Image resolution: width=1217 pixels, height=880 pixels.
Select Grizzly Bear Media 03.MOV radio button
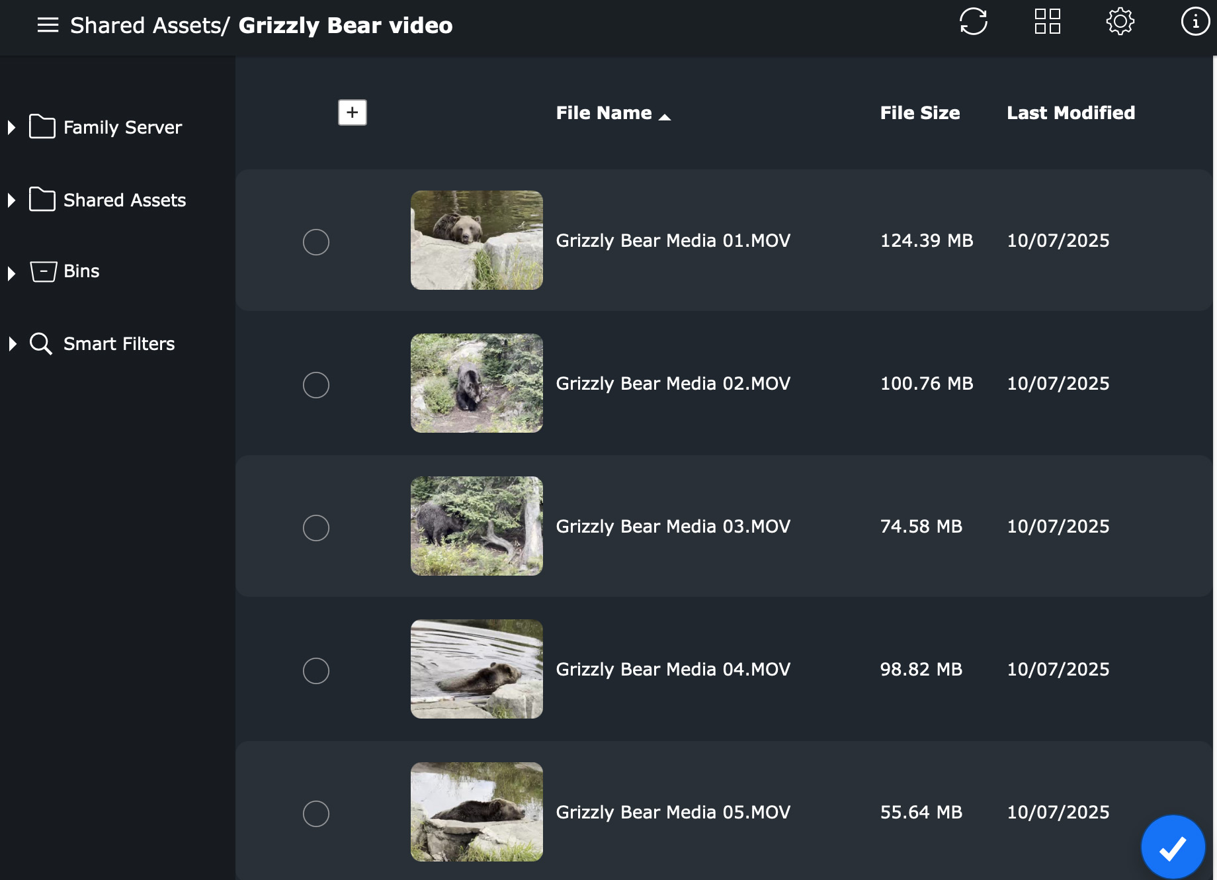click(x=316, y=528)
